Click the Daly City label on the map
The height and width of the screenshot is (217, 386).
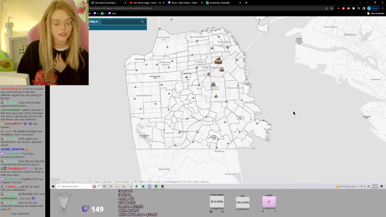[164, 169]
